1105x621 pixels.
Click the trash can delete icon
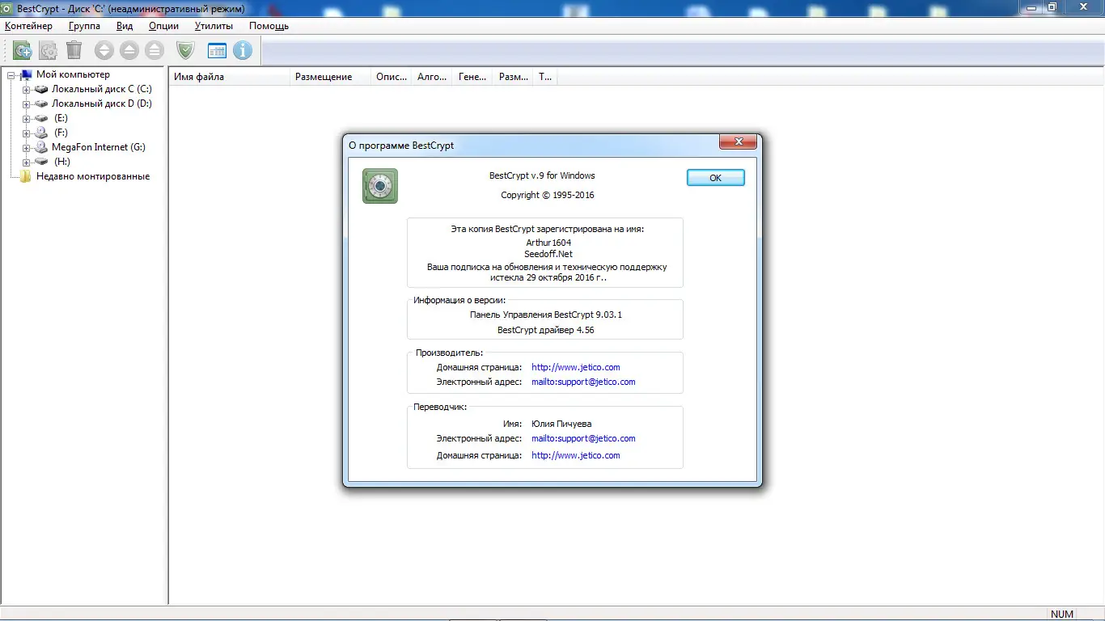[74, 50]
